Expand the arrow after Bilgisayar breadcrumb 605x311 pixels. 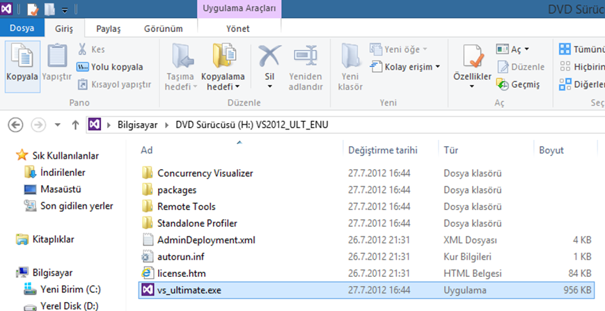[166, 125]
